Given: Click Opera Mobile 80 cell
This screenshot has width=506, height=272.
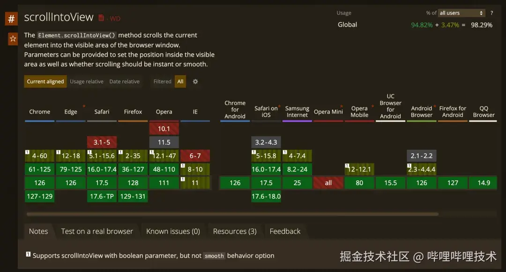Looking at the screenshot, I should [x=359, y=183].
